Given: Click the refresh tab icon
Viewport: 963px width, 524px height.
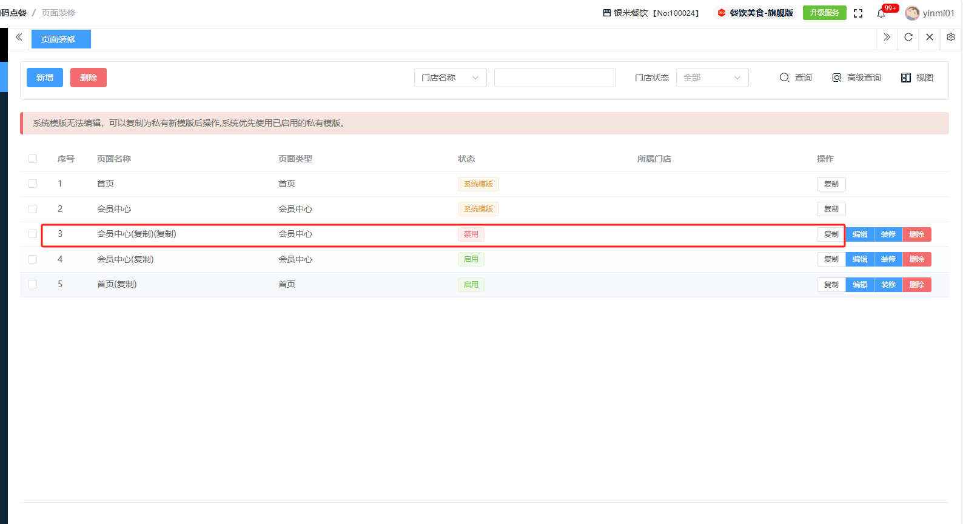Looking at the screenshot, I should [908, 38].
